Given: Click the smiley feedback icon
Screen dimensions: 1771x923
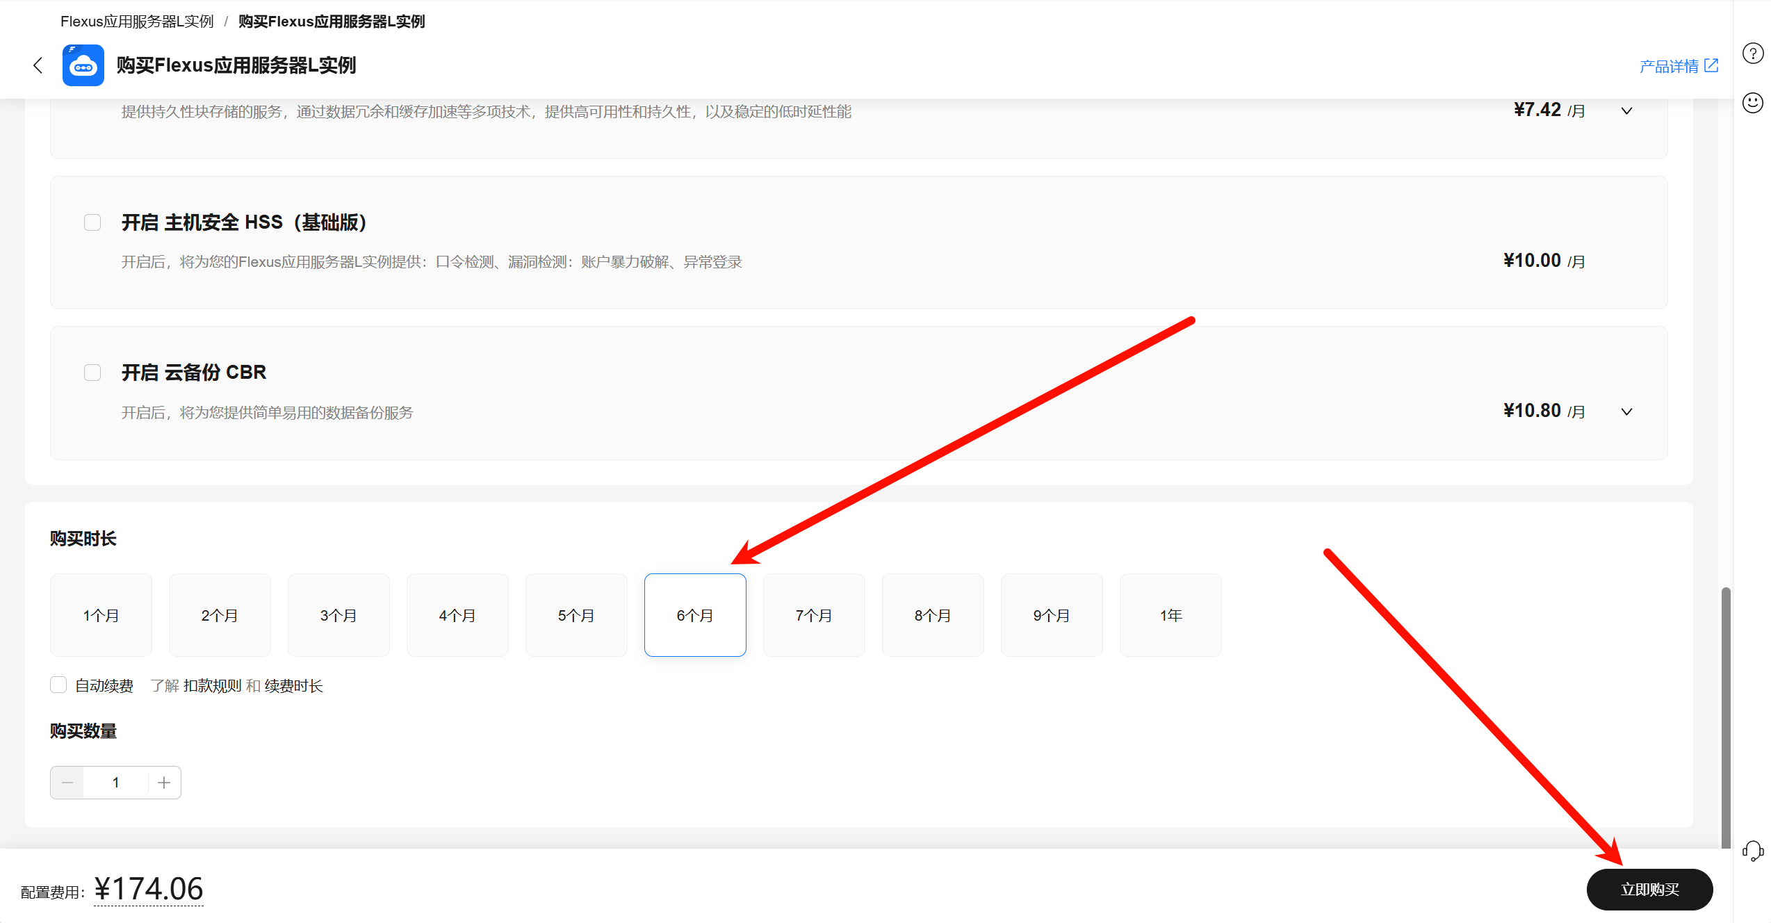Looking at the screenshot, I should pyautogui.click(x=1752, y=103).
